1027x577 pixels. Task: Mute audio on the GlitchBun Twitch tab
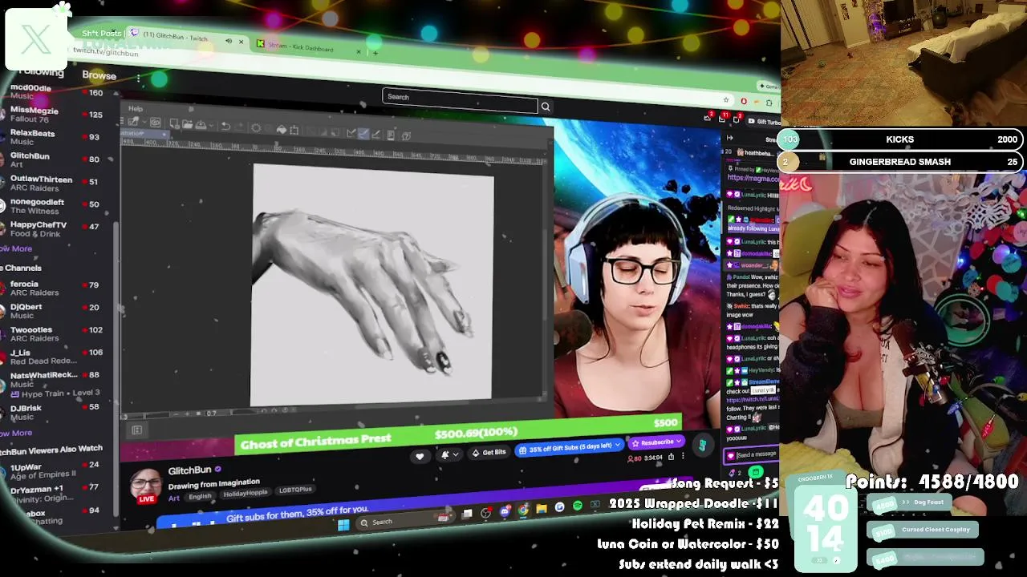229,40
